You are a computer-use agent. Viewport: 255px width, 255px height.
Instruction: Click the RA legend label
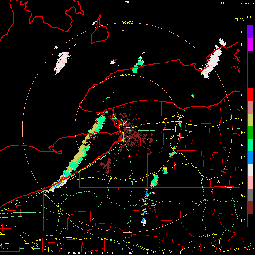click(x=243, y=145)
